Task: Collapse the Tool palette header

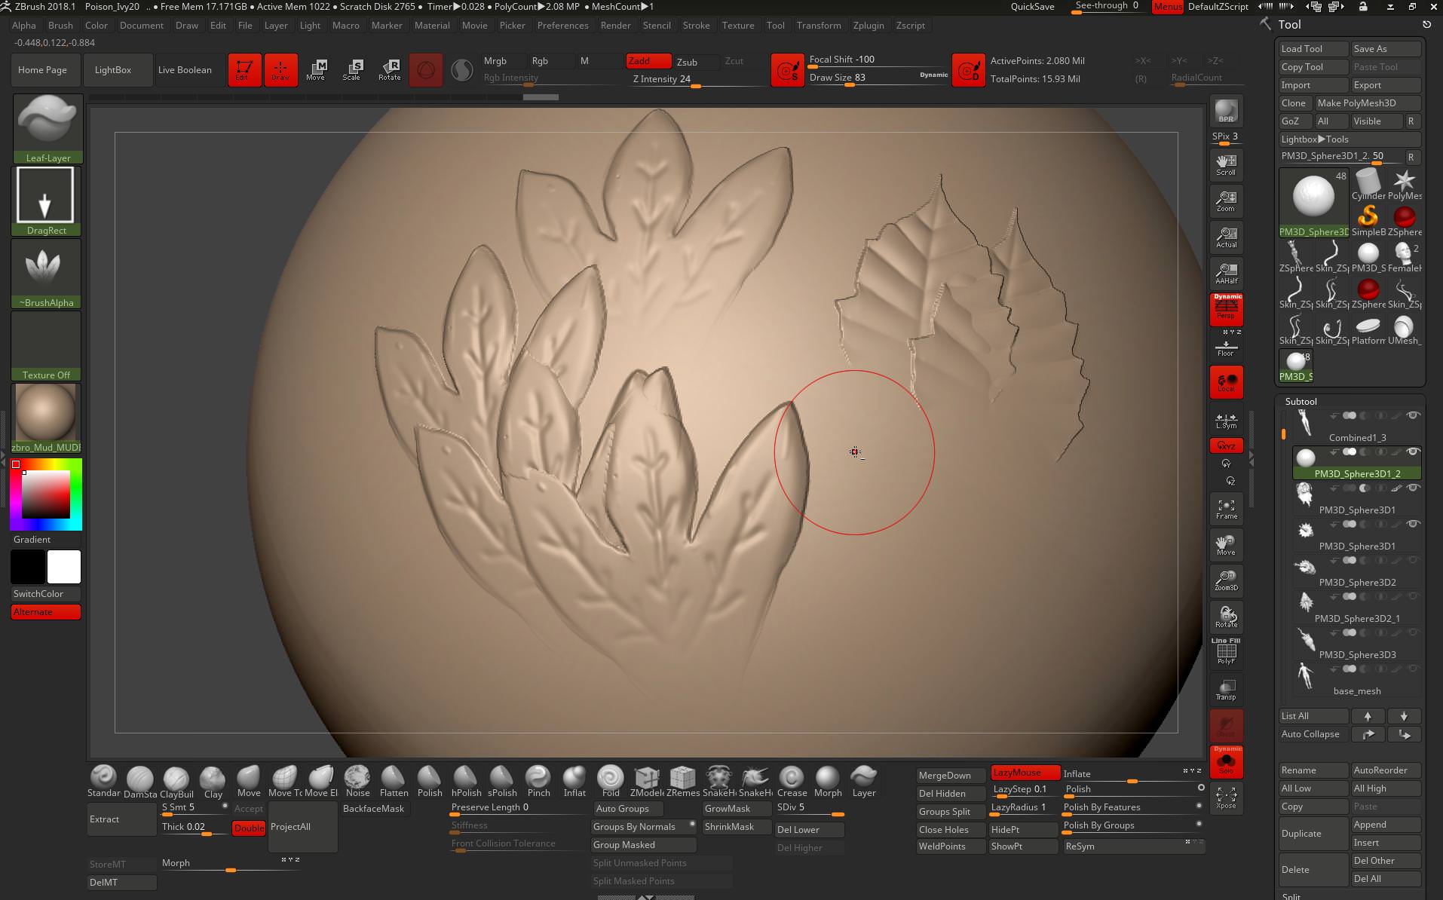Action: [x=1288, y=24]
